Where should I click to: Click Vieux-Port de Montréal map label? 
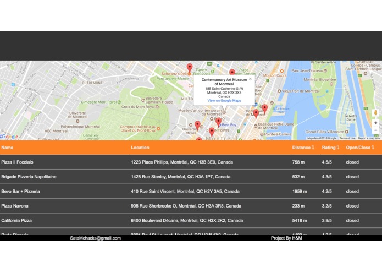pos(301,91)
